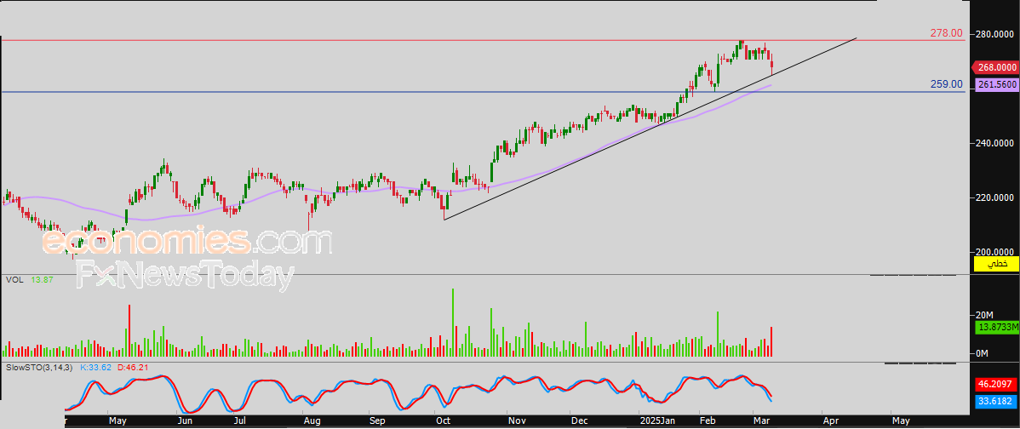The image size is (1020, 429).
Task: Click the D:46.21 stochastic value
Action: coord(132,368)
